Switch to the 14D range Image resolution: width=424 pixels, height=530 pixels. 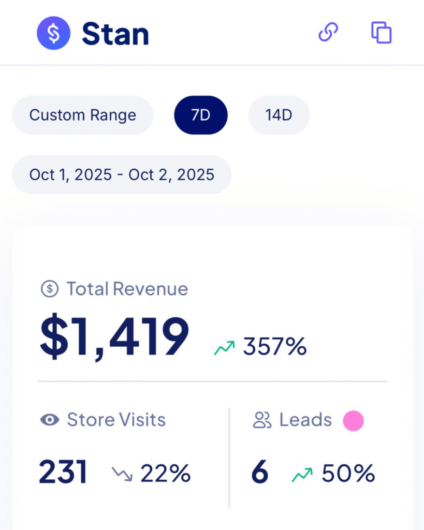279,115
